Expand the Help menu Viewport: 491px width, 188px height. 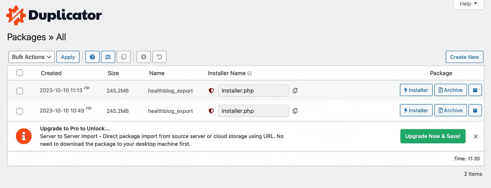468,4
